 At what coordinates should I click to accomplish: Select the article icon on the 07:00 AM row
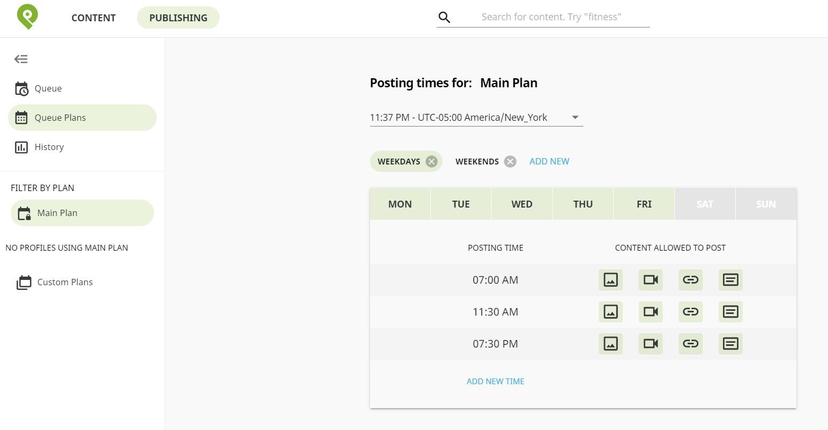(x=730, y=279)
